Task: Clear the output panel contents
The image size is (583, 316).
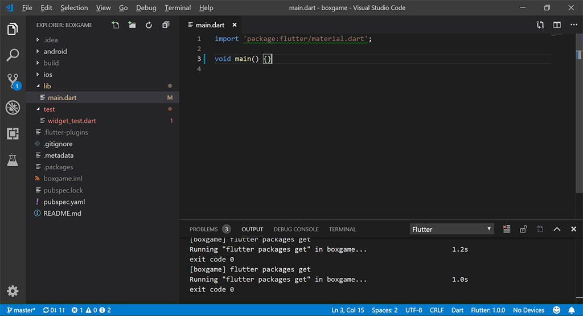Action: (x=507, y=229)
